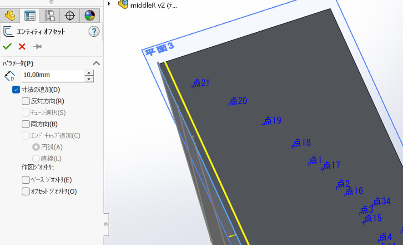Image resolution: width=403 pixels, height=245 pixels.
Task: Uncheck 寸法の追加(D) checkbox
Action: pos(16,90)
